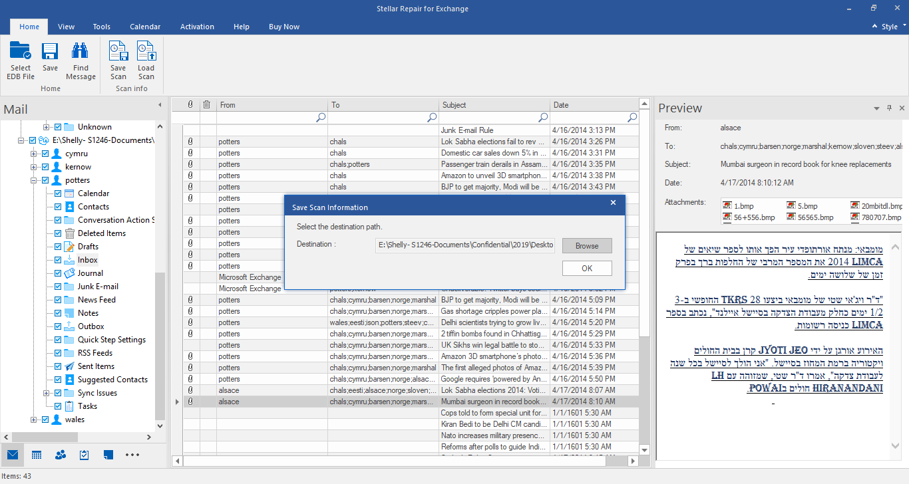The image size is (909, 484).
Task: Click the Load Scan icon
Action: click(x=146, y=60)
